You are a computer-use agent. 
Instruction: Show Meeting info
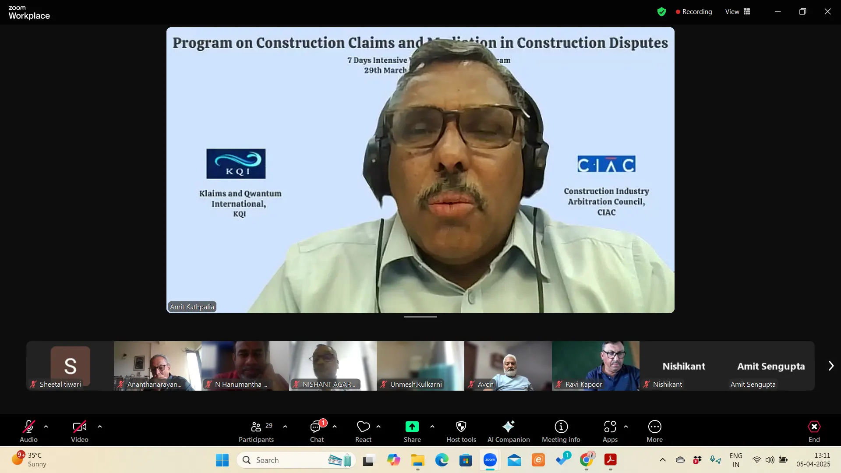point(561,431)
